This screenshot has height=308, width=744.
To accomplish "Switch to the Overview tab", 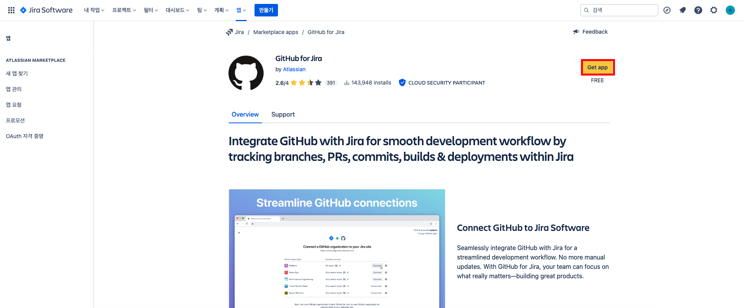I will (245, 115).
